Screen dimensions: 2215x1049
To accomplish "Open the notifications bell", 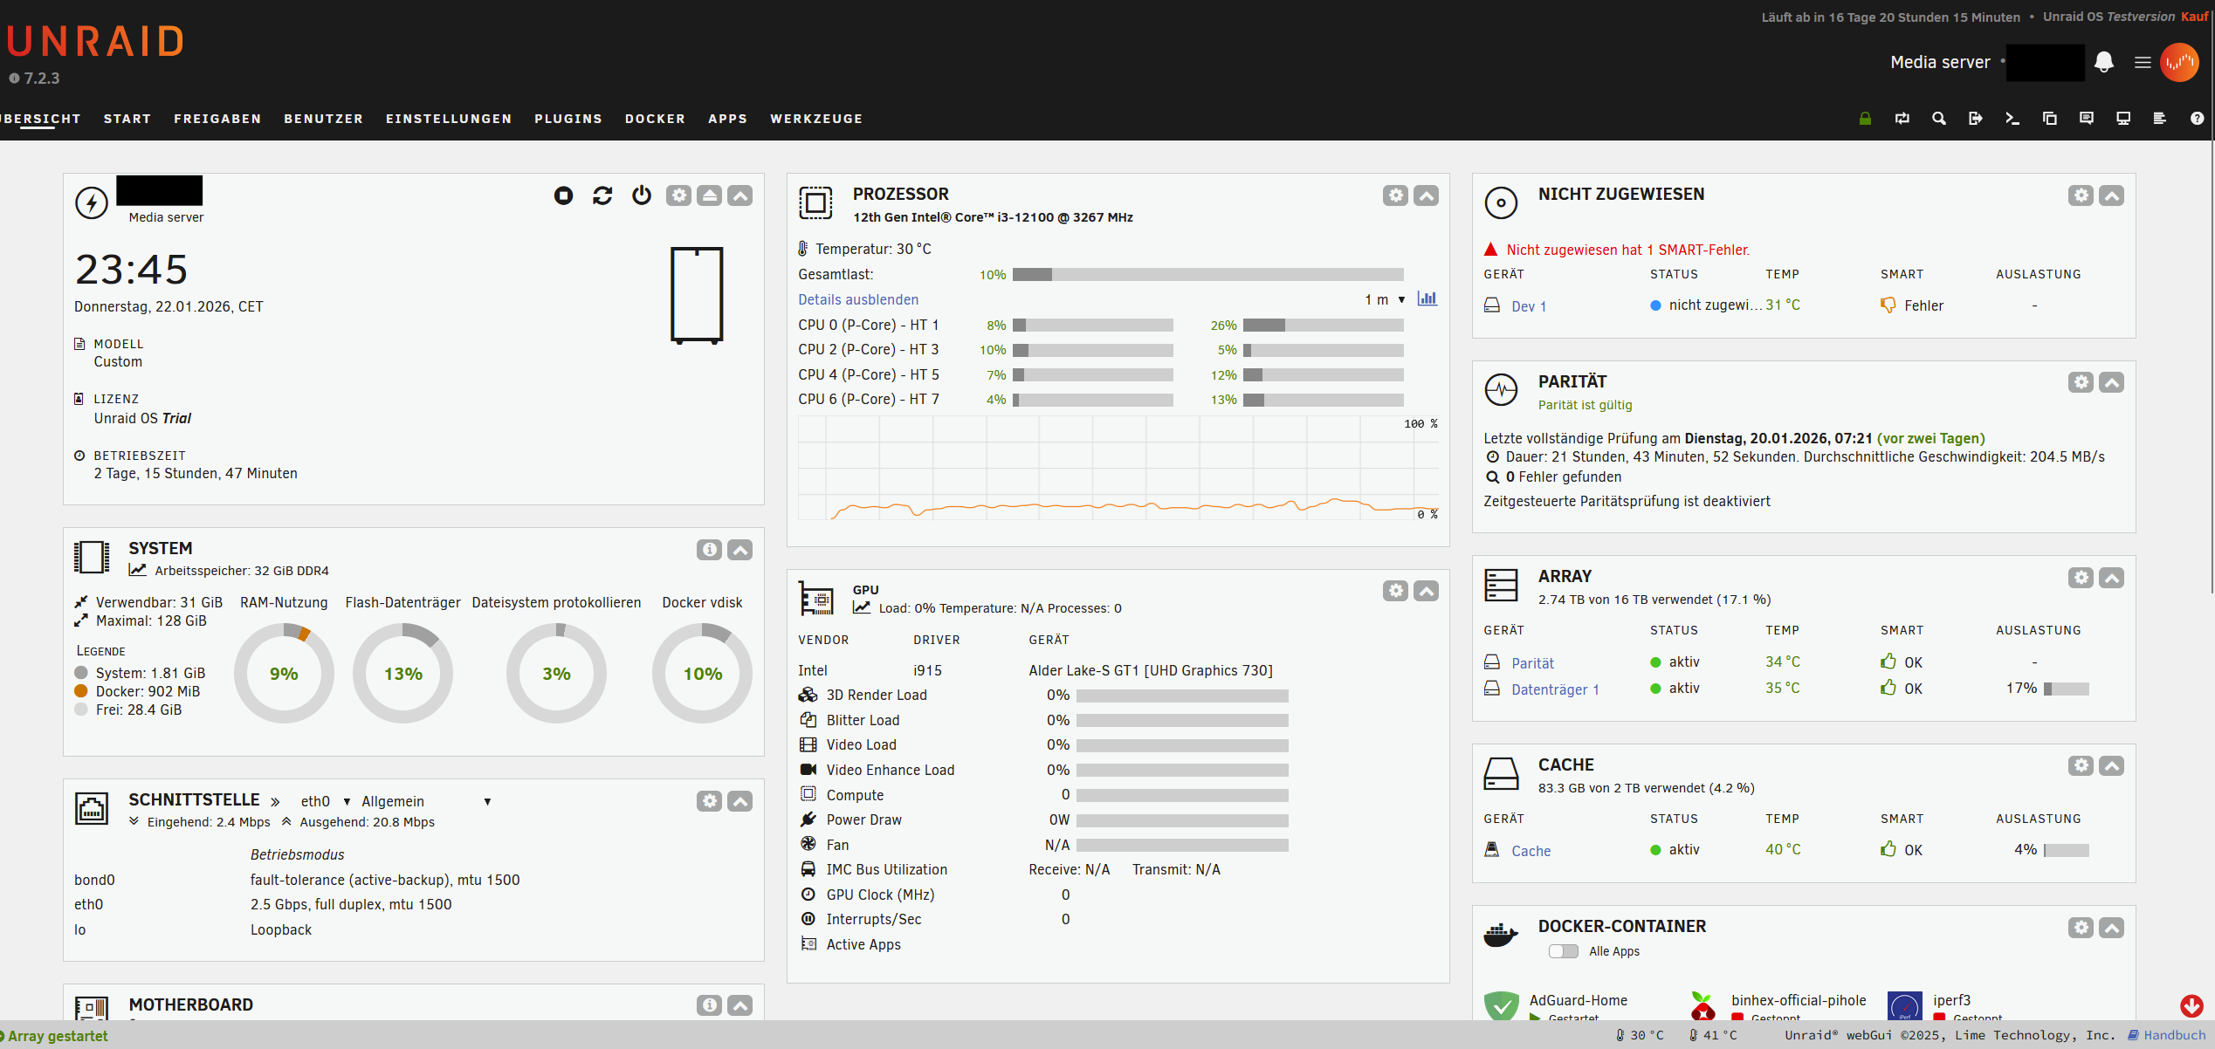I will [x=2104, y=62].
